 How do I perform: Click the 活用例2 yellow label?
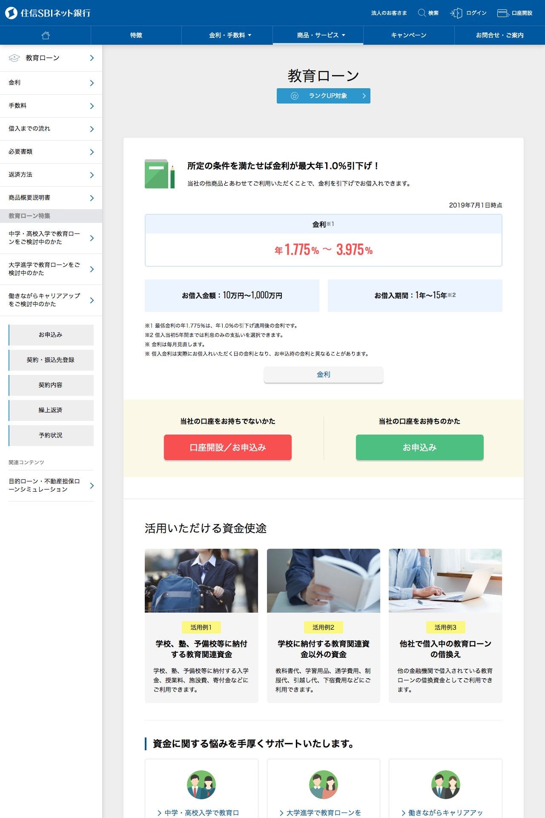coord(324,628)
